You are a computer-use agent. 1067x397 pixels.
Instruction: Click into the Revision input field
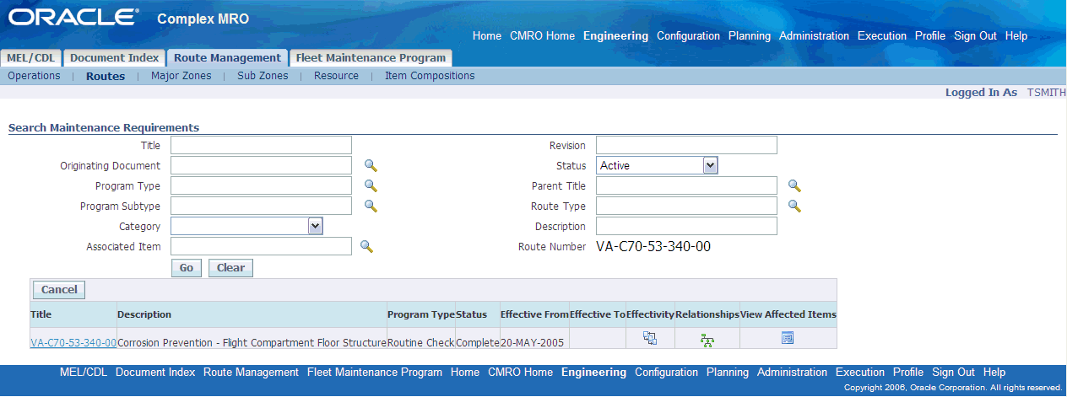[x=686, y=145]
